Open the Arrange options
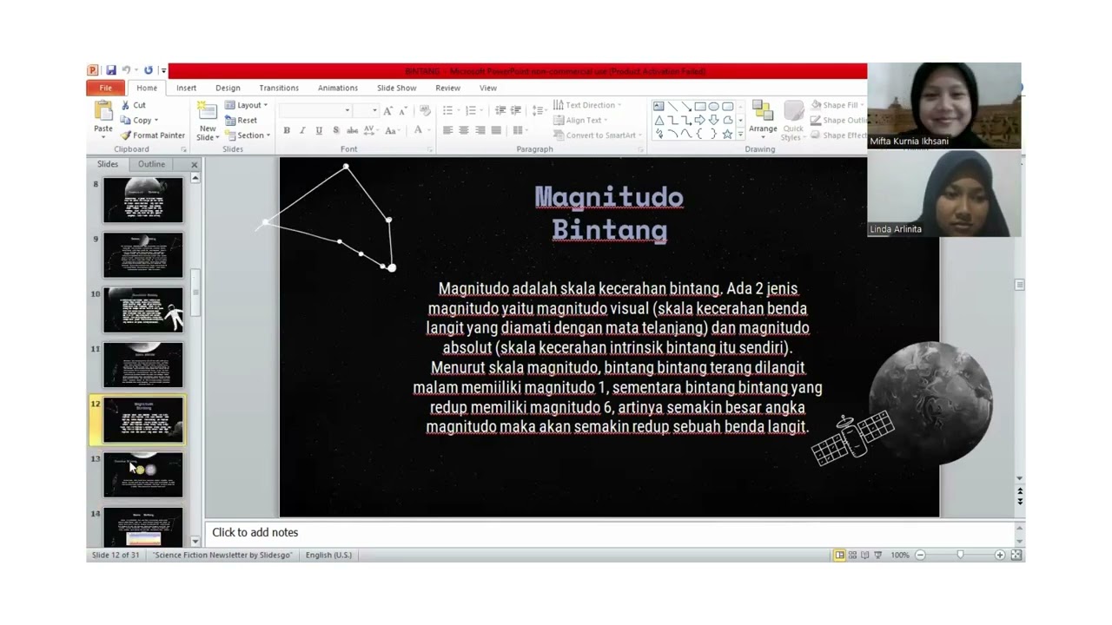The height and width of the screenshot is (625, 1112). [x=763, y=120]
